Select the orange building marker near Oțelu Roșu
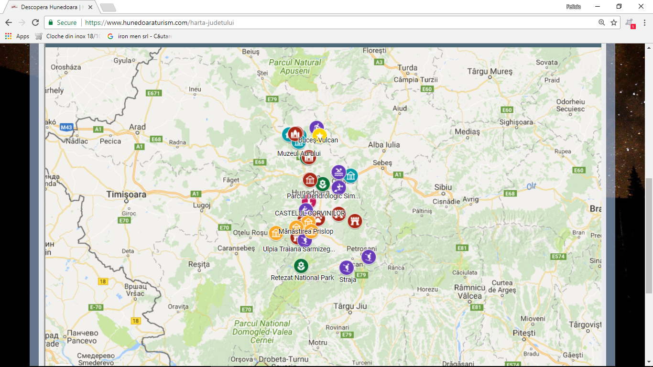Screen dimensions: 653x367 click(x=276, y=233)
